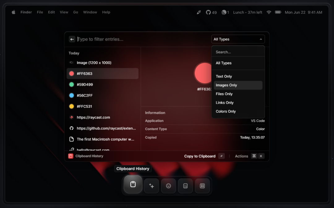The width and height of the screenshot is (334, 208).
Task: Click the Enter key icon beside Copy to Clipboard
Action: 221,156
